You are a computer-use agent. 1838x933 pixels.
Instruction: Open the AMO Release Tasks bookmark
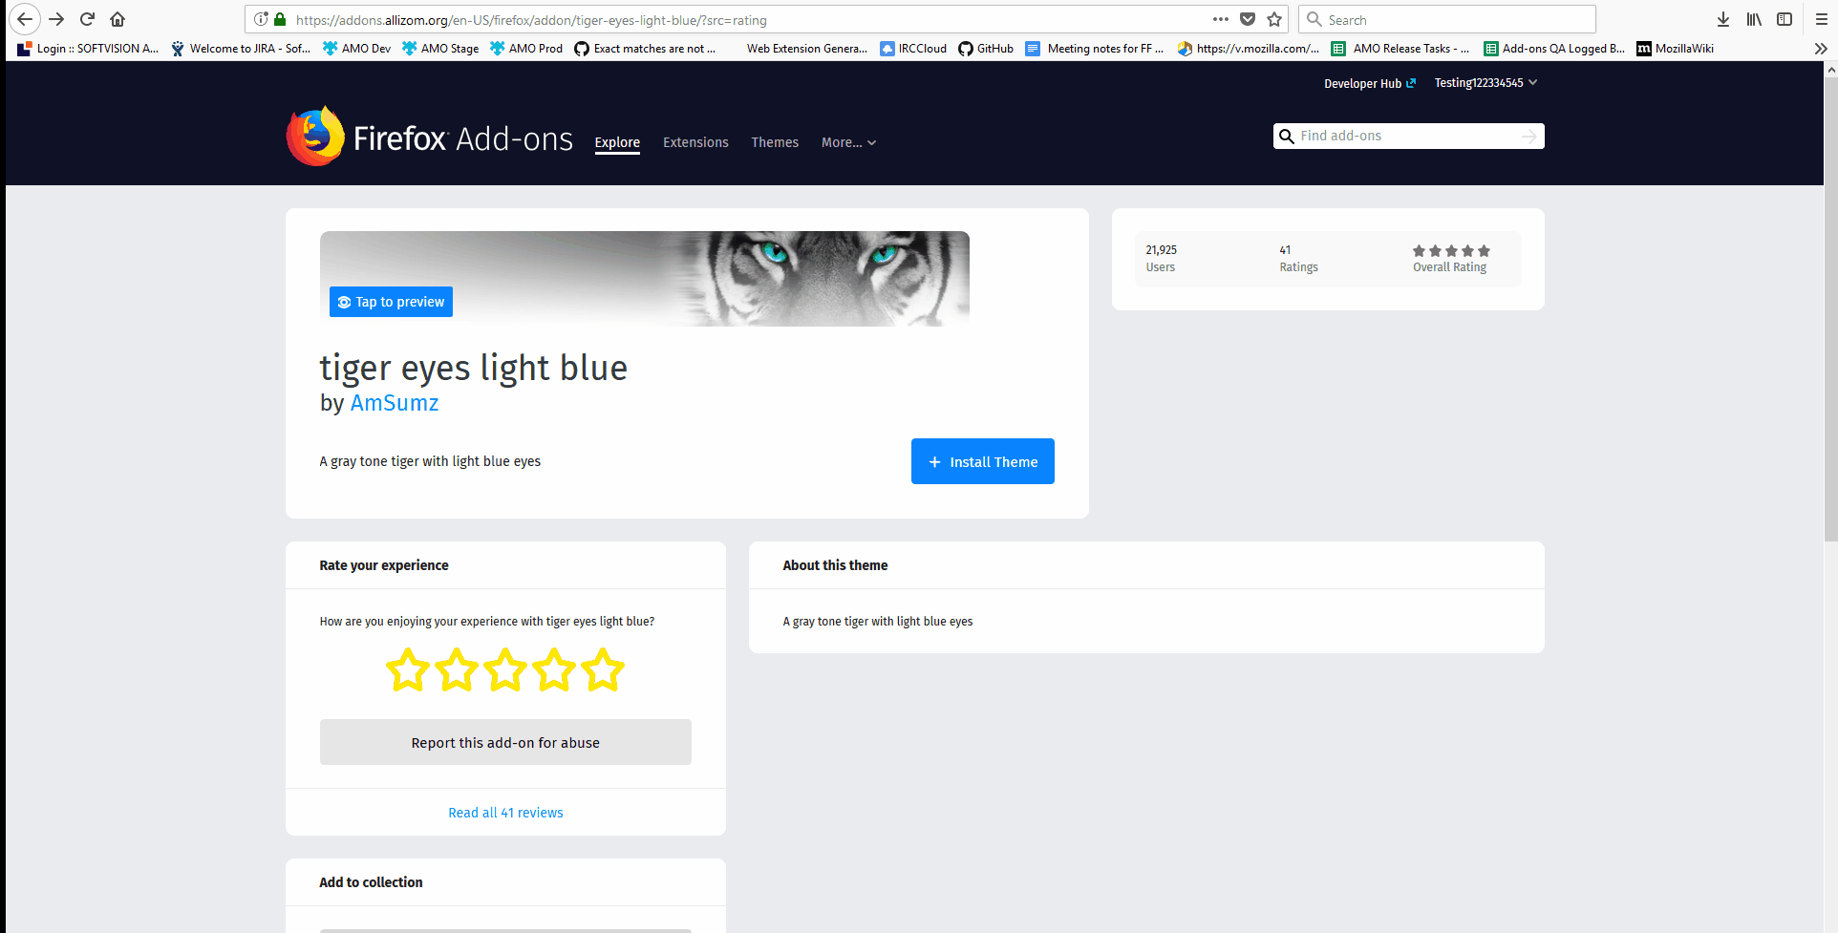[x=1400, y=49]
